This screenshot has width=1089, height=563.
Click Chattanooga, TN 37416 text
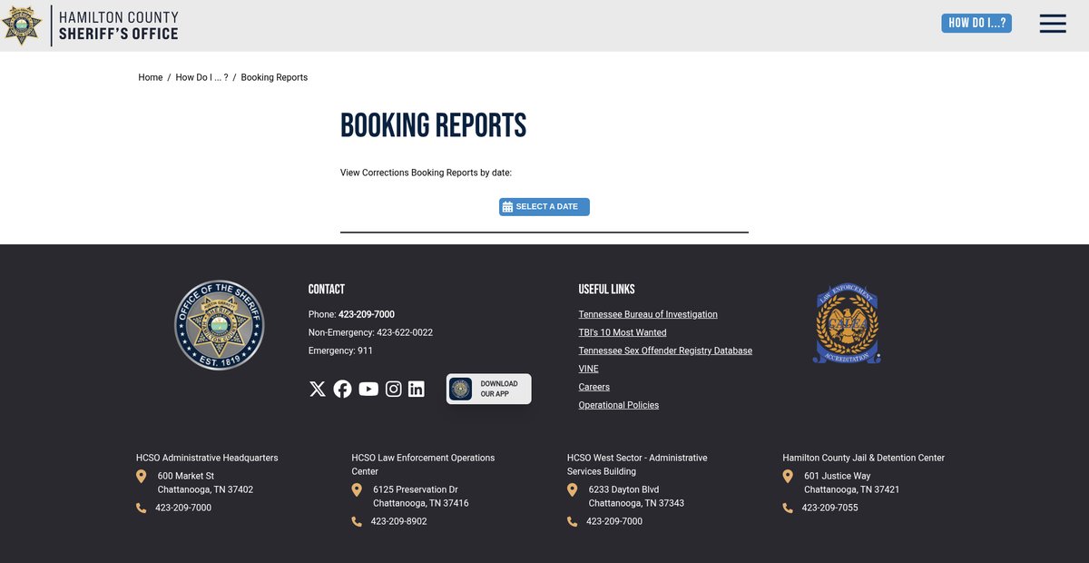pyautogui.click(x=421, y=503)
